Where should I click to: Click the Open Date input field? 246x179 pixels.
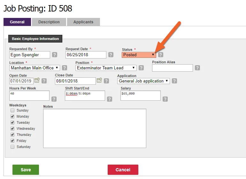21,81
